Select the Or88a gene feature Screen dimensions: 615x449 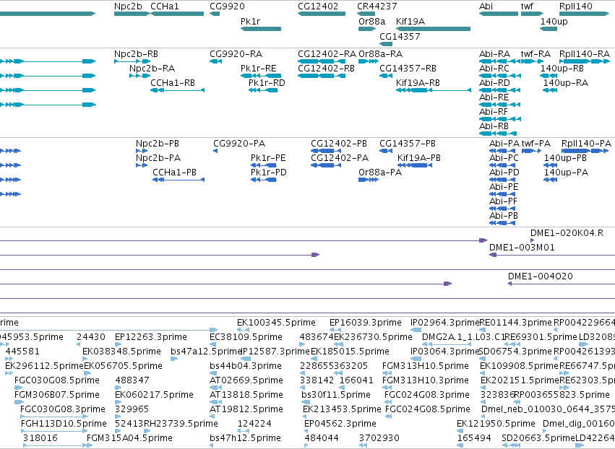[367, 29]
